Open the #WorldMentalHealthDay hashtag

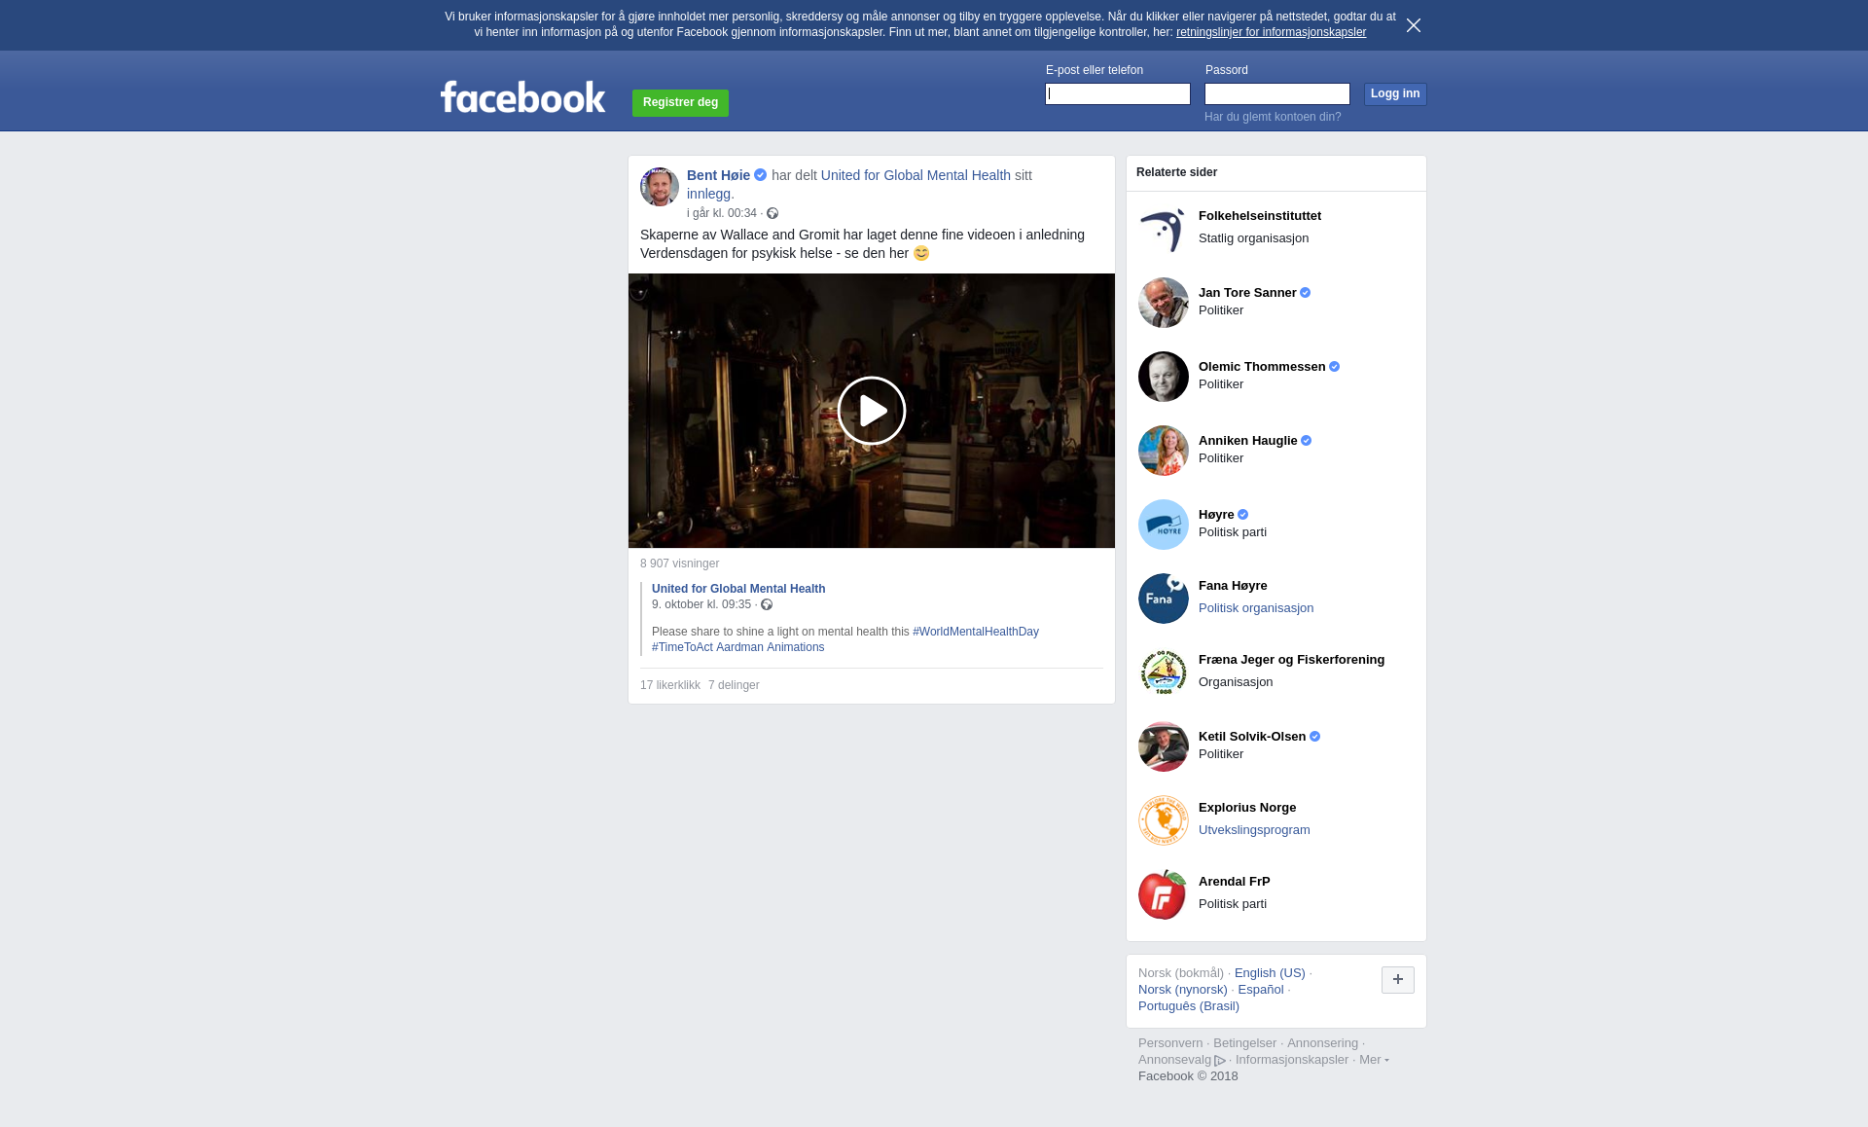click(976, 632)
